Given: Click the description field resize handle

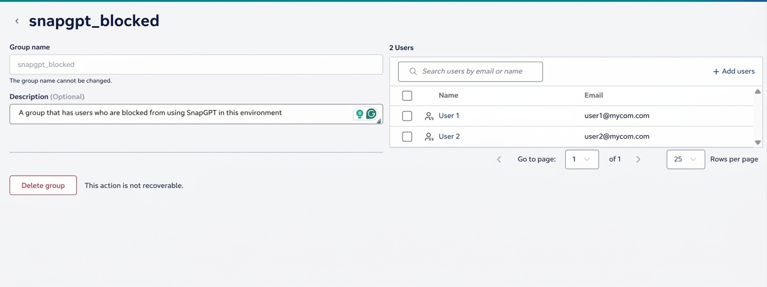Looking at the screenshot, I should 379,121.
